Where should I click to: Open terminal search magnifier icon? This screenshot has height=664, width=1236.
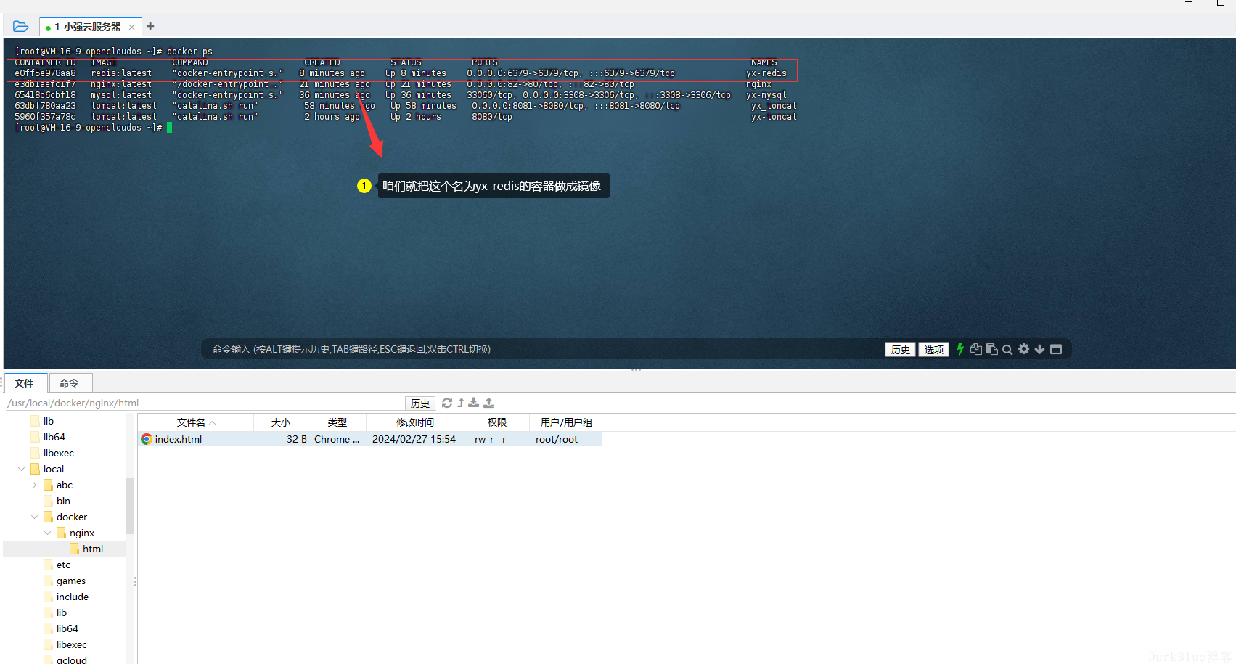1007,350
